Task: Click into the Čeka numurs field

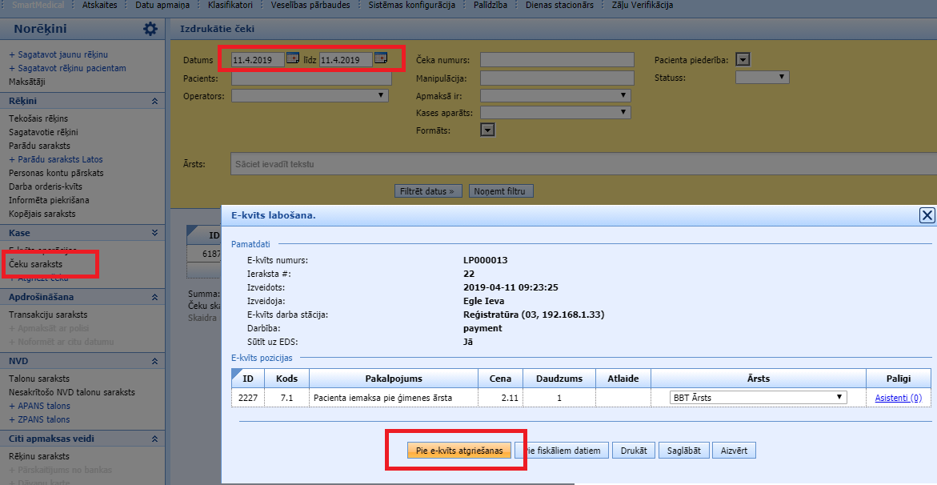Action: tap(557, 60)
